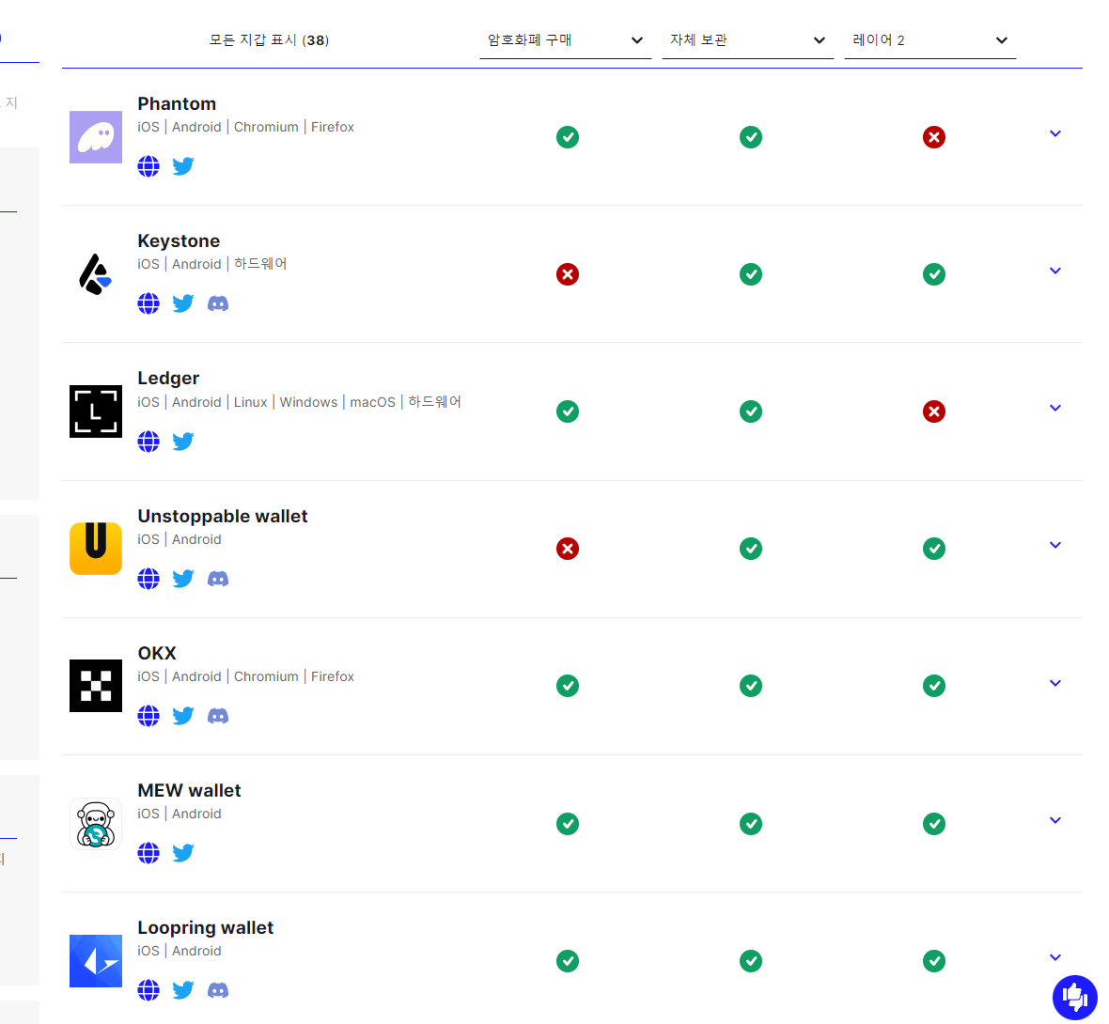Open Ledger Twitter icon

point(183,442)
